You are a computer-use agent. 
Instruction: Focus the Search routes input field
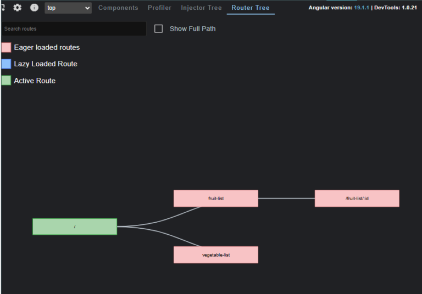tap(74, 29)
